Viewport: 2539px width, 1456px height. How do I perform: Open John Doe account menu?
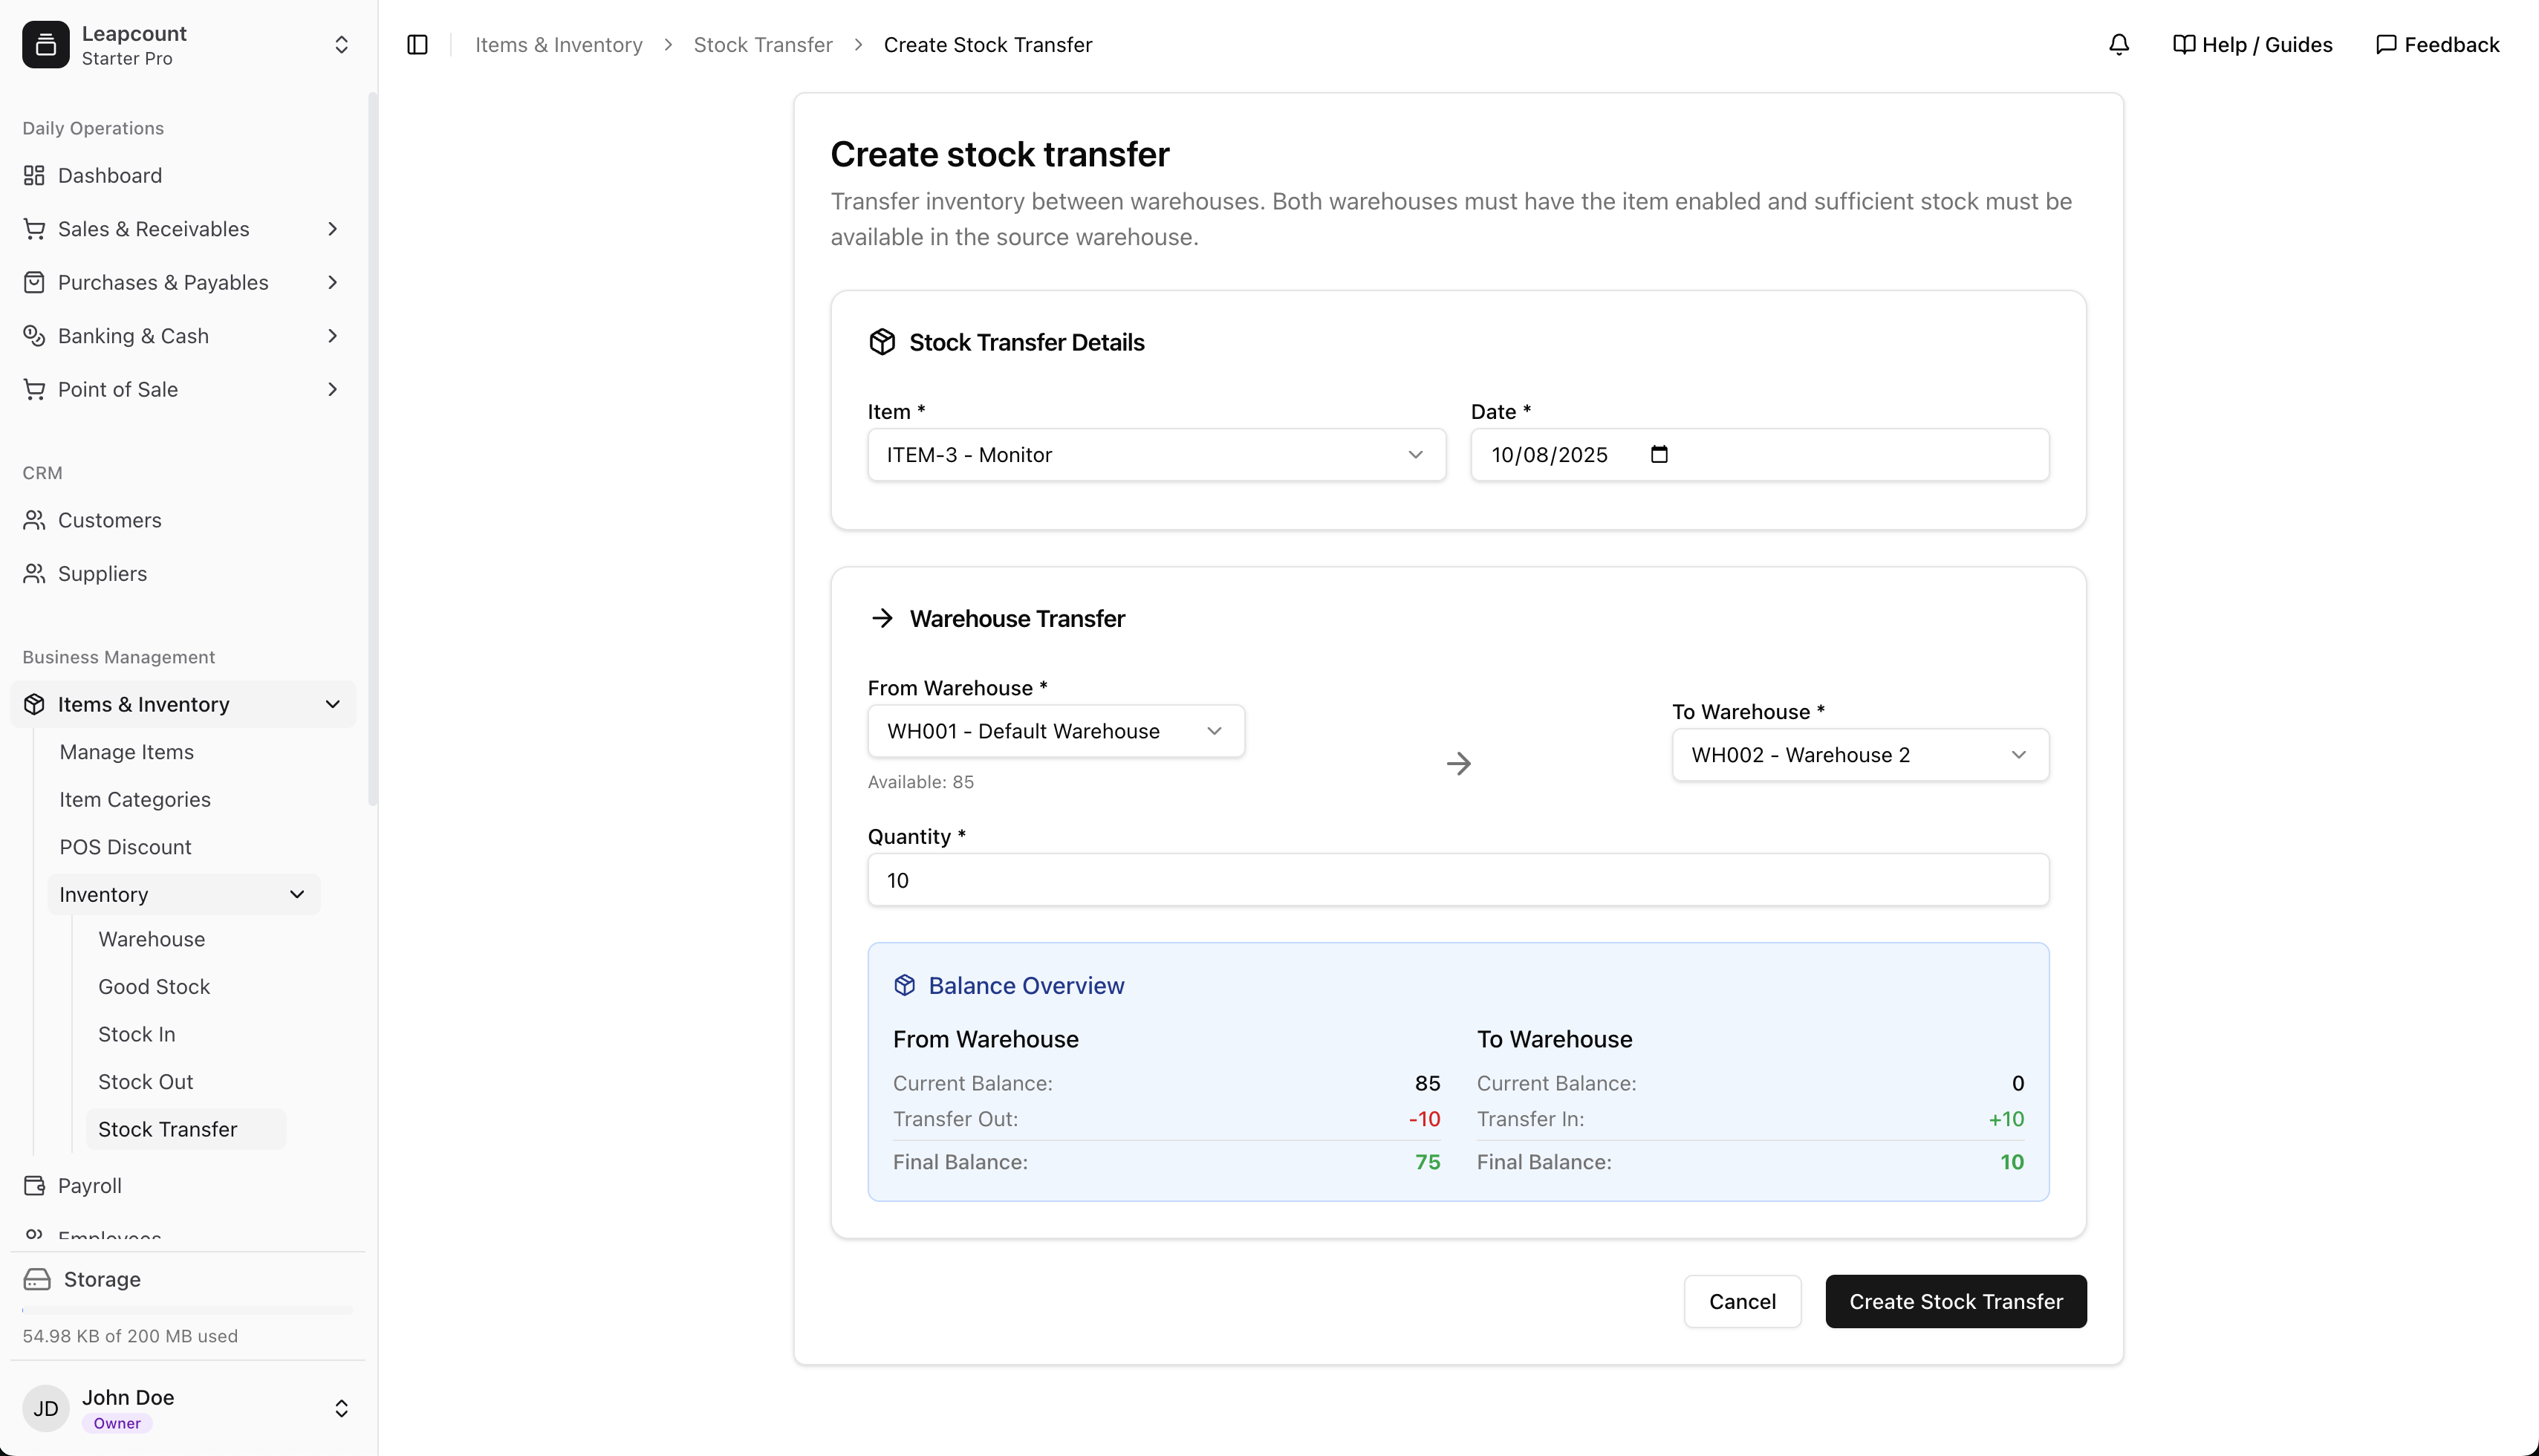tap(341, 1409)
